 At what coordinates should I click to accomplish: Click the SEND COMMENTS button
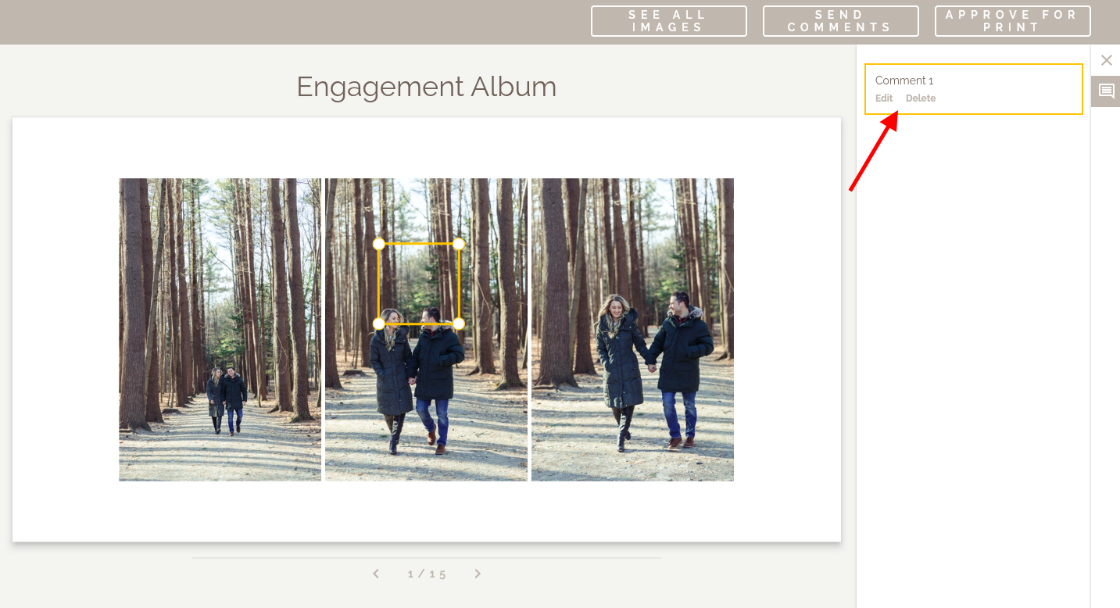(841, 21)
